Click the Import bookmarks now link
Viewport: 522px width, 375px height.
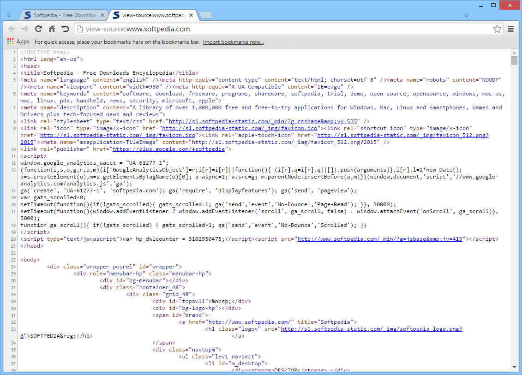point(233,42)
